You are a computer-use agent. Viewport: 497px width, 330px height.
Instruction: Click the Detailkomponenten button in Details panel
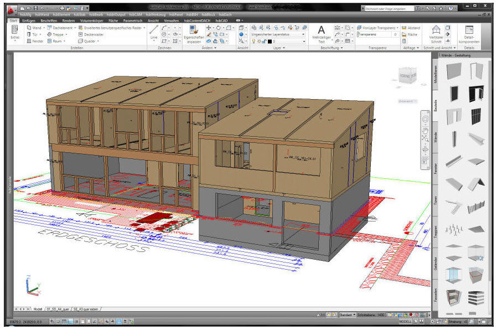[x=469, y=33]
